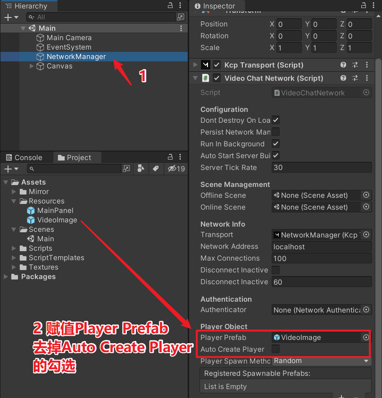Toggle Auto Start Server Build checkbox
This screenshot has width=382, height=398.
(276, 155)
